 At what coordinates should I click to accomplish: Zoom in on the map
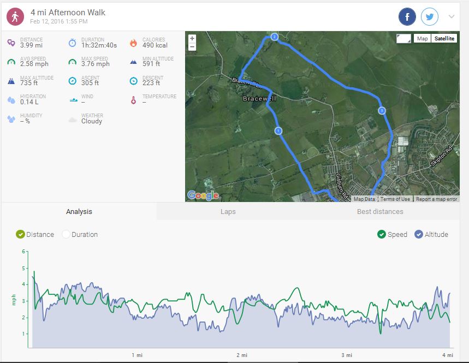click(192, 39)
